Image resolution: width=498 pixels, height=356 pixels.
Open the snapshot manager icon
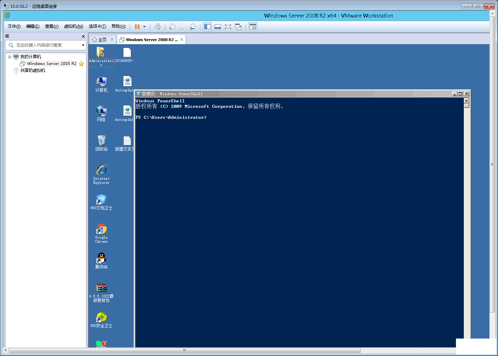click(193, 27)
